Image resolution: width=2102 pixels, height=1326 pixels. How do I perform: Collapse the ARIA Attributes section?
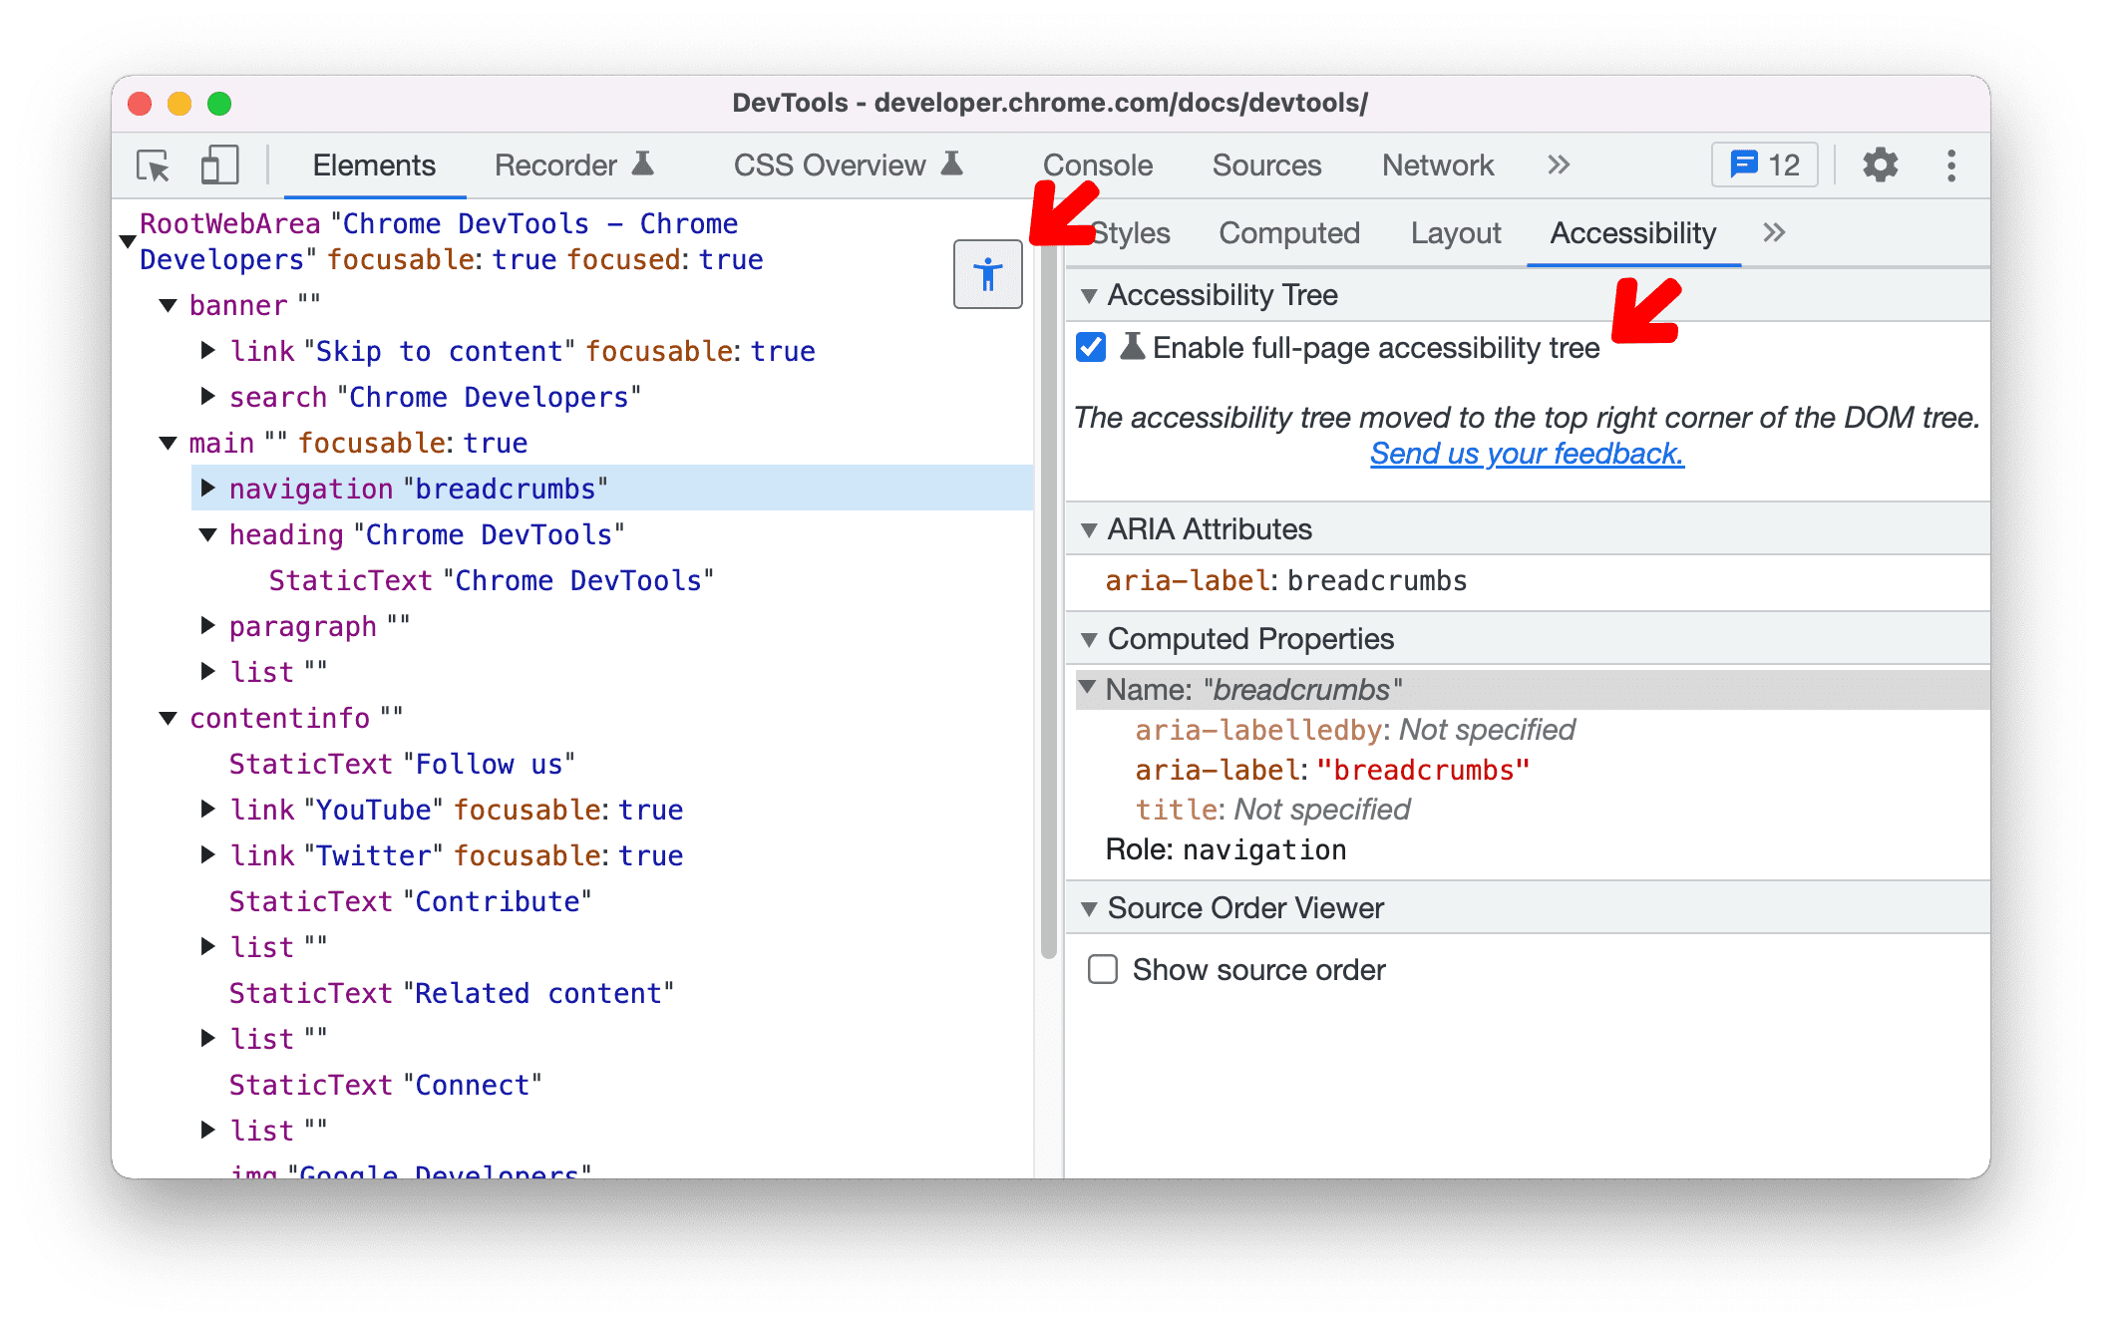pos(1089,528)
